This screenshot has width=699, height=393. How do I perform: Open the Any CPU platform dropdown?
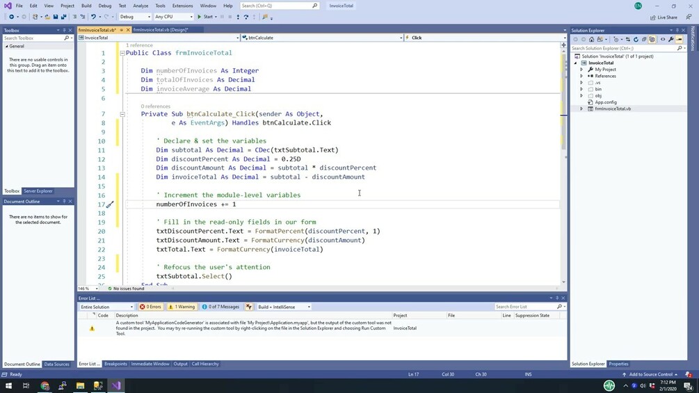point(173,17)
